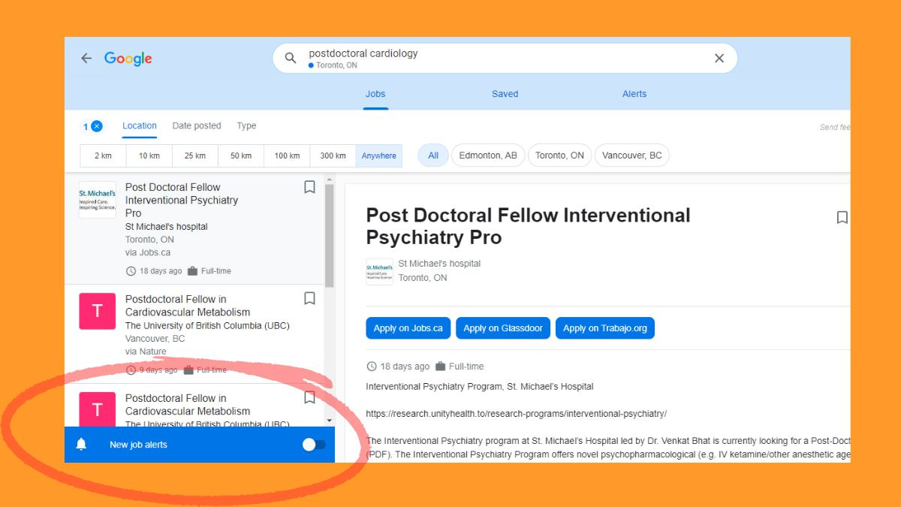The width and height of the screenshot is (901, 507).
Task: Clear the active filter count chip
Action: (x=92, y=126)
